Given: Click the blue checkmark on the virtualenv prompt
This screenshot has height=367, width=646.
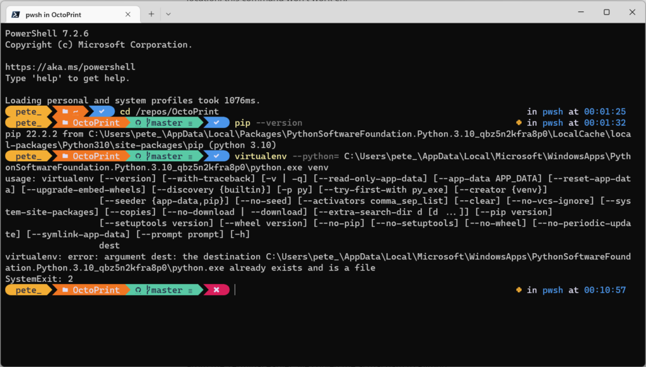Looking at the screenshot, I should click(216, 156).
